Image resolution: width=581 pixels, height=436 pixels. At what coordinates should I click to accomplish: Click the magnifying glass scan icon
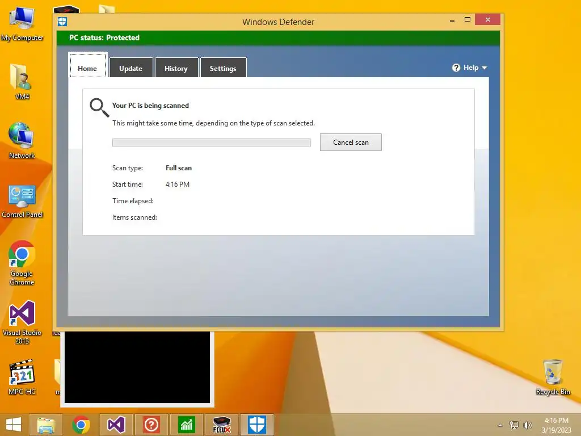pos(99,107)
